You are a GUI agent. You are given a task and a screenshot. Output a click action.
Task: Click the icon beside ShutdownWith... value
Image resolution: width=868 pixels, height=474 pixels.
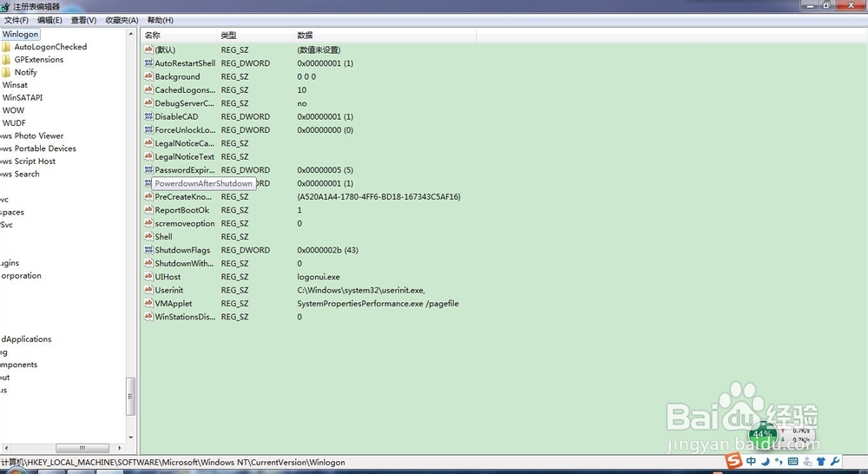tap(148, 263)
